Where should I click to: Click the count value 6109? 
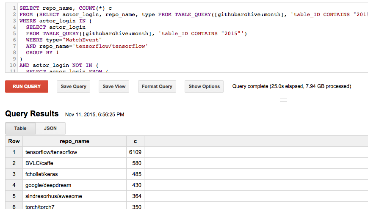point(135,152)
